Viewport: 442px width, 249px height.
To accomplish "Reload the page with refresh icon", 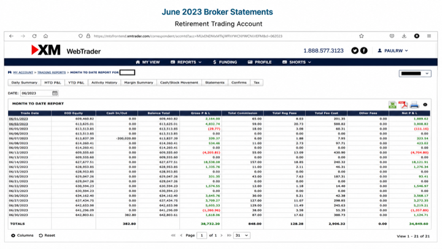I will pos(34,36).
